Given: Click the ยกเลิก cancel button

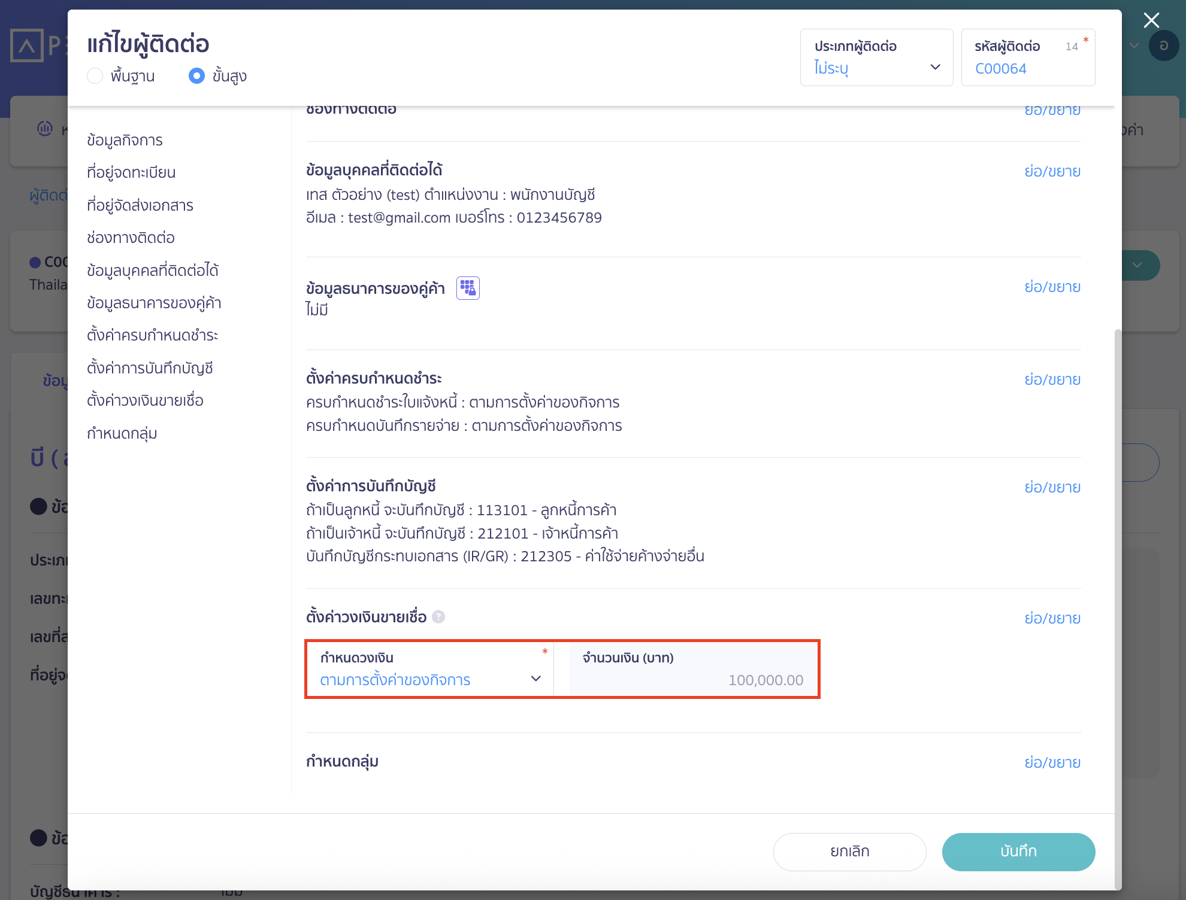Looking at the screenshot, I should click(x=849, y=852).
